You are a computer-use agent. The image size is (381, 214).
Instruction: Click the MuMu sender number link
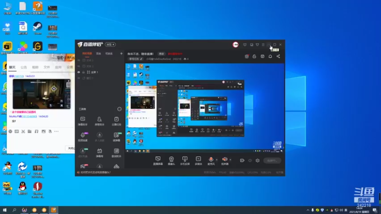click(x=29, y=117)
